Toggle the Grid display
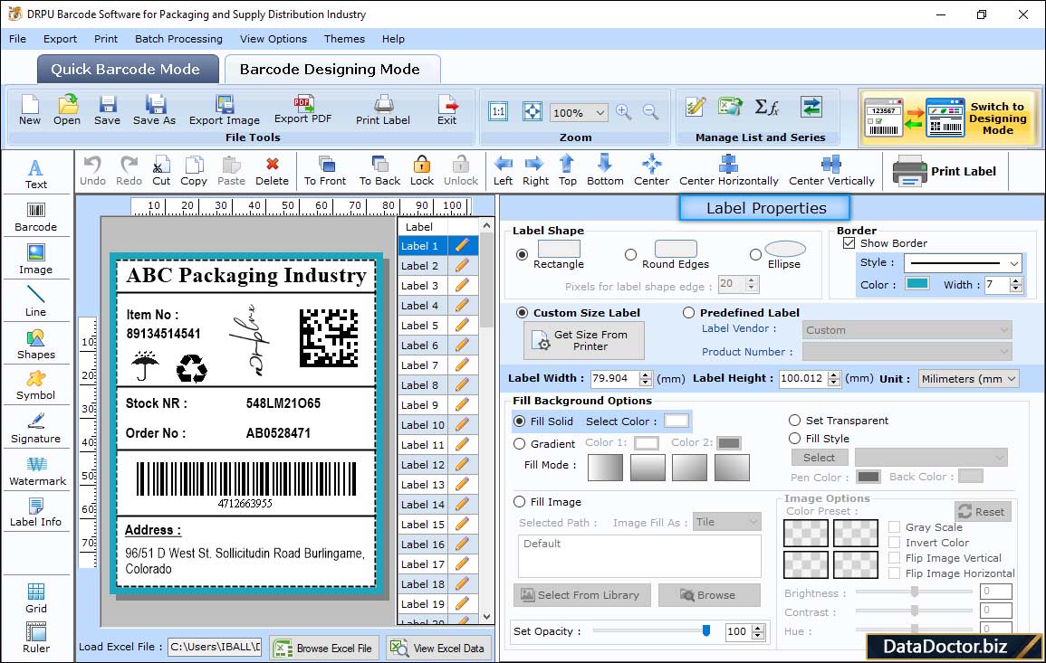 36,599
